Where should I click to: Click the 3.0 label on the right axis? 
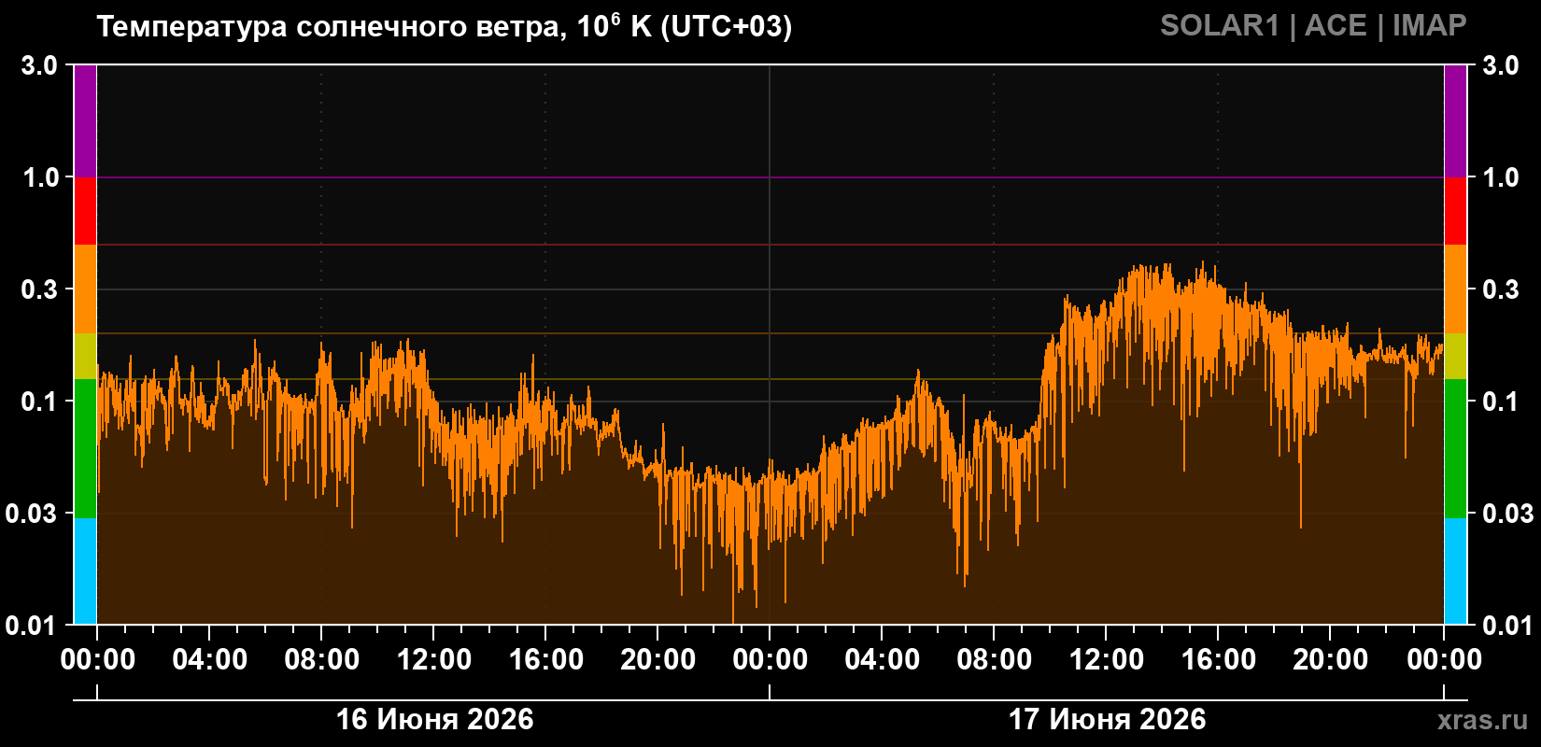point(1501,65)
